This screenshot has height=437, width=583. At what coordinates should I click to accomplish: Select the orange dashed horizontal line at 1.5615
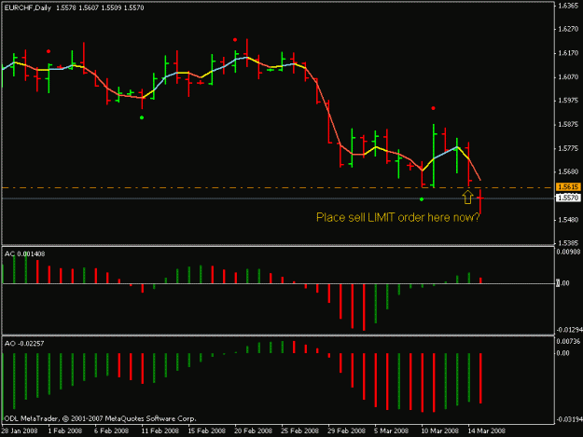tap(278, 187)
